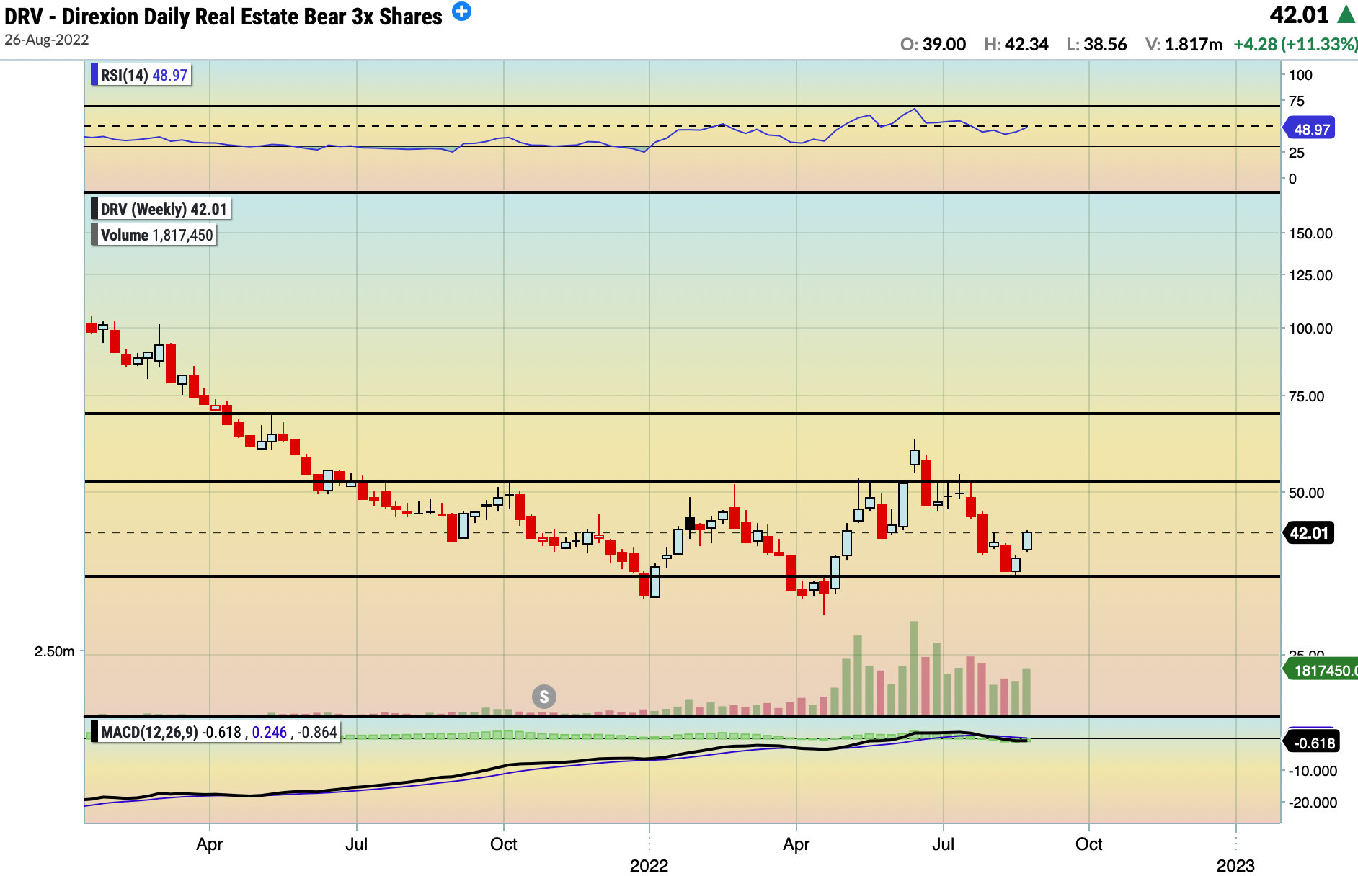Screen dimensions: 1358x876
Task: Click the 50.00 price axis label
Action: 1306,493
